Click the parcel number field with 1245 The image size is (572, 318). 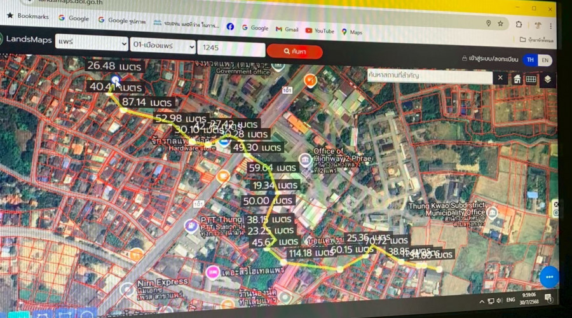[x=230, y=48]
